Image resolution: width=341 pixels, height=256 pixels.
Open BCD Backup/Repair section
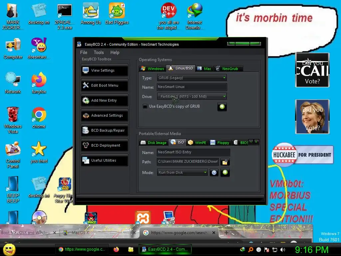(x=104, y=130)
